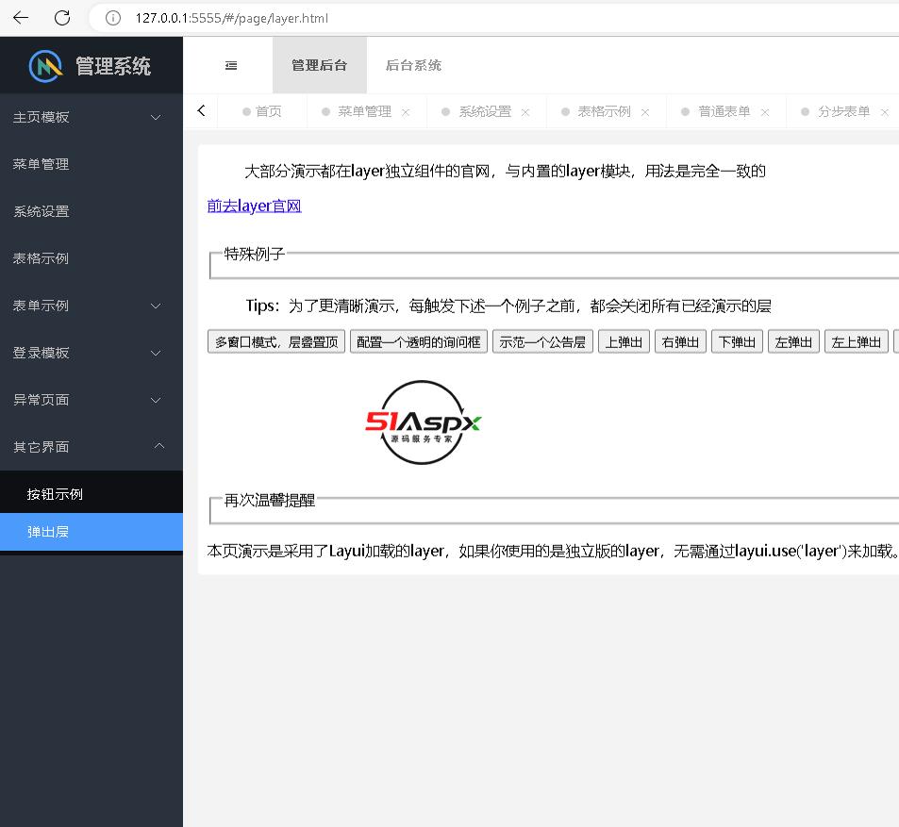Expand the 表单示例 menu chevron
The image size is (899, 827).
point(156,306)
